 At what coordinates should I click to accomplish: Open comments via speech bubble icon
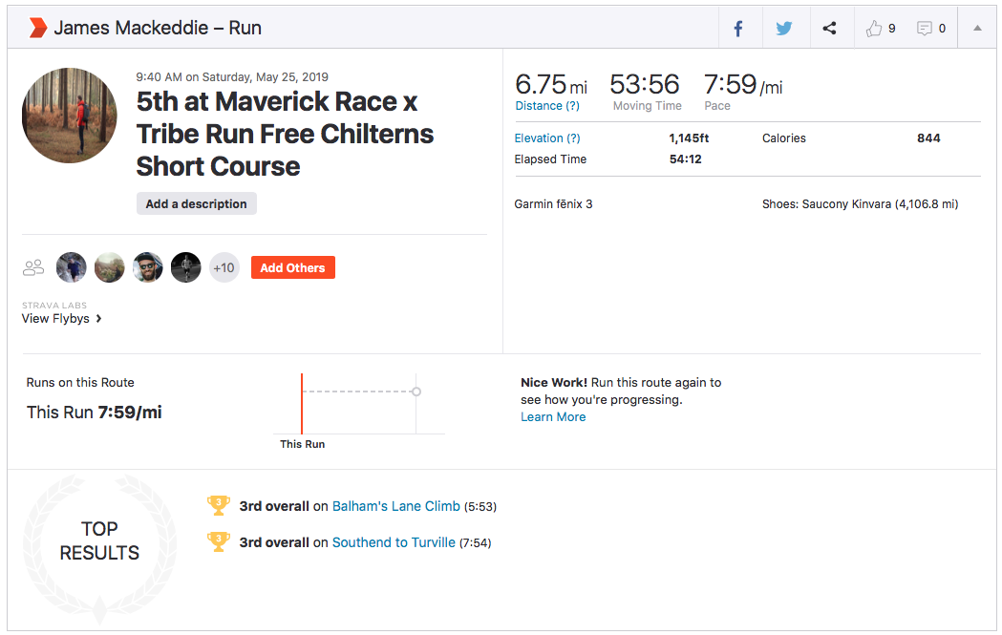click(925, 29)
